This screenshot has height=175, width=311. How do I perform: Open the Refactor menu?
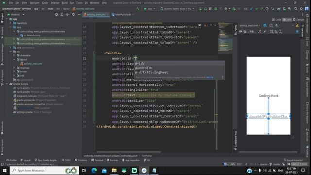[55, 3]
